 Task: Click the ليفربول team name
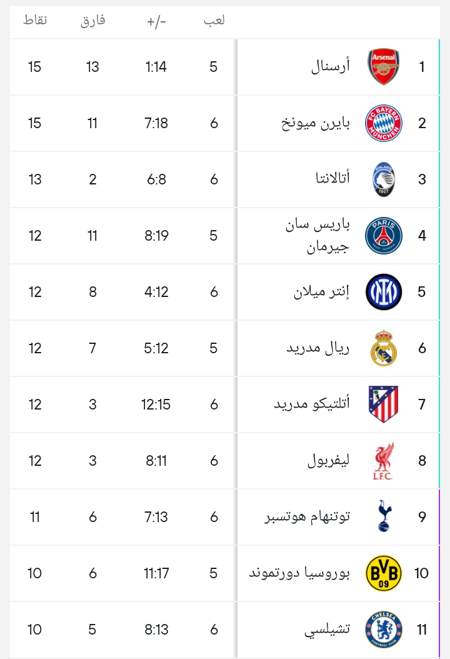point(329,461)
